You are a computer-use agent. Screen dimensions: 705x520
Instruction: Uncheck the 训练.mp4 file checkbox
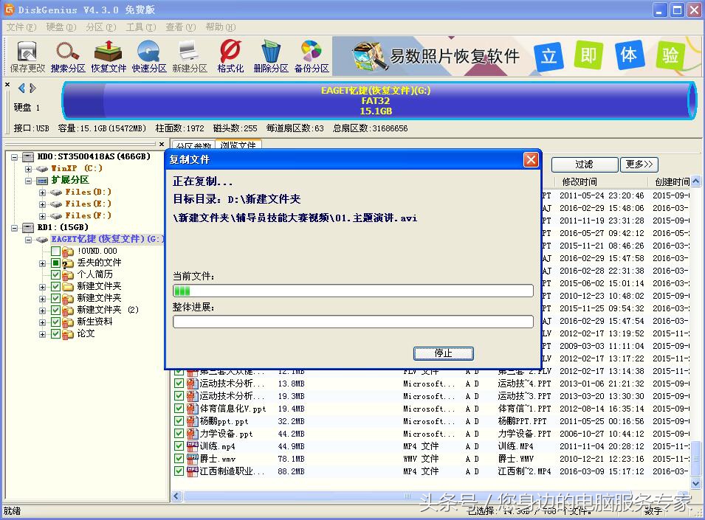[x=179, y=446]
